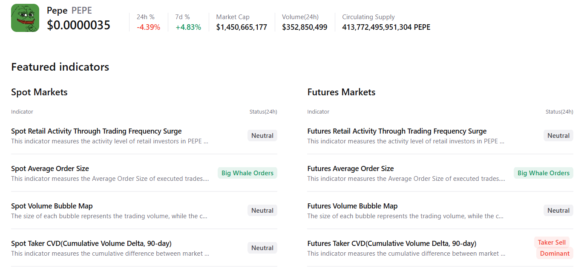Open Spot Retail Activity Through Trading Frequency Surge
The width and height of the screenshot is (587, 271).
[x=96, y=131]
